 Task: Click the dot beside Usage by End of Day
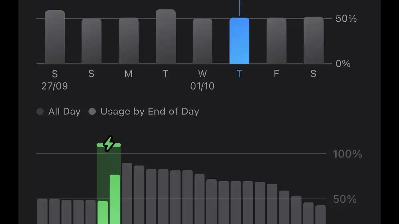(x=92, y=112)
